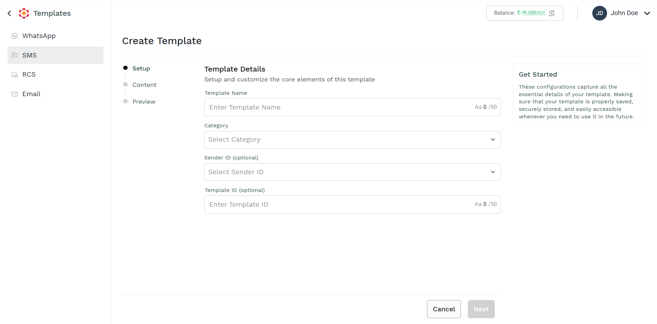This screenshot has height=324, width=657.
Task: Click the back arrow beside Templates
Action: click(10, 13)
